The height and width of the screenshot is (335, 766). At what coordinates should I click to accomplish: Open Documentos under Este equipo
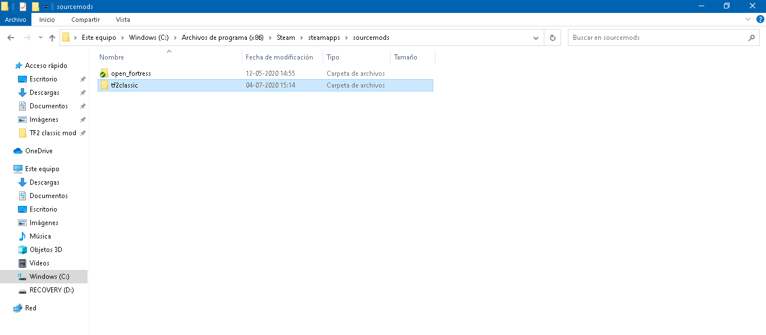click(x=49, y=196)
